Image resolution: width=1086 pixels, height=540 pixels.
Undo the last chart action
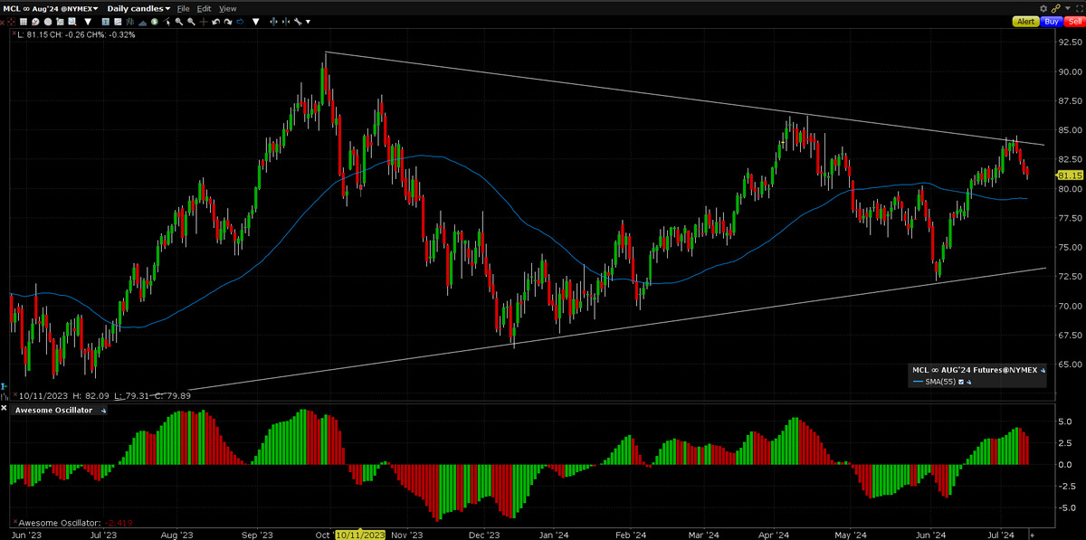(215, 21)
